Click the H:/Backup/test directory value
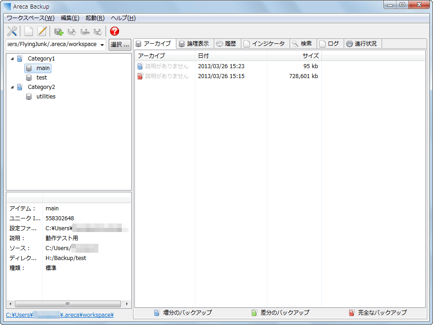The image size is (433, 325). pyautogui.click(x=66, y=258)
